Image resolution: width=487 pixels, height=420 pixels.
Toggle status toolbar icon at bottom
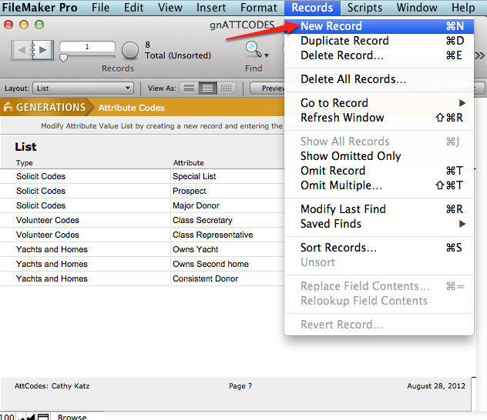pyautogui.click(x=43, y=417)
